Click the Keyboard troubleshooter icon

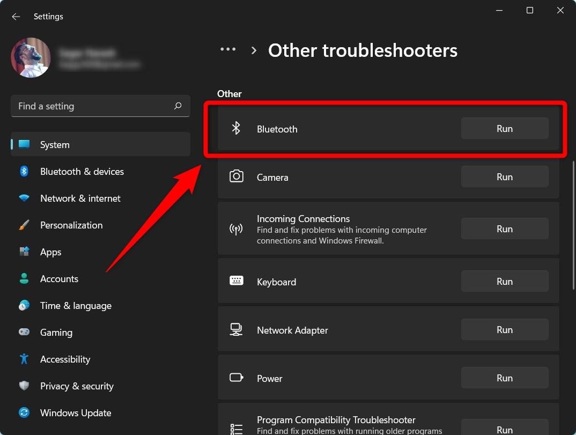coord(237,281)
